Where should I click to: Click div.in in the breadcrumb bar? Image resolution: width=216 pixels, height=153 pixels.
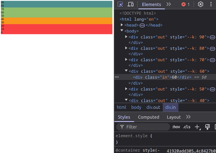click(x=171, y=107)
